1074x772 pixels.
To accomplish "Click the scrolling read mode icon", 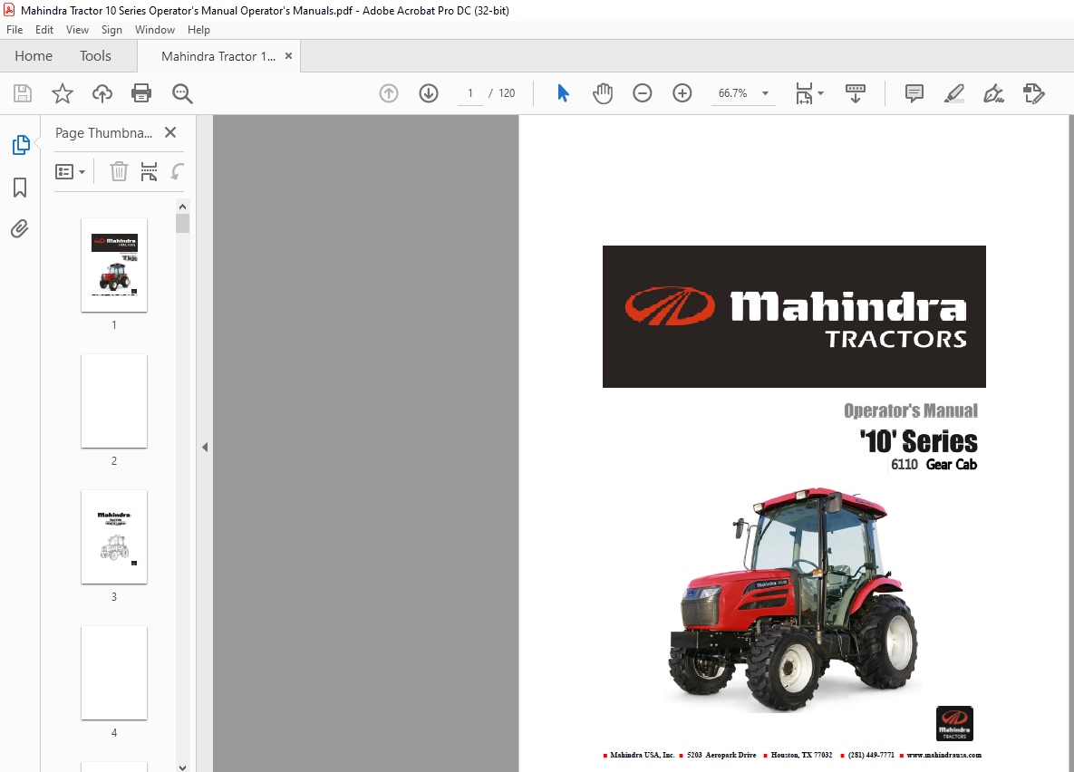I will (856, 93).
